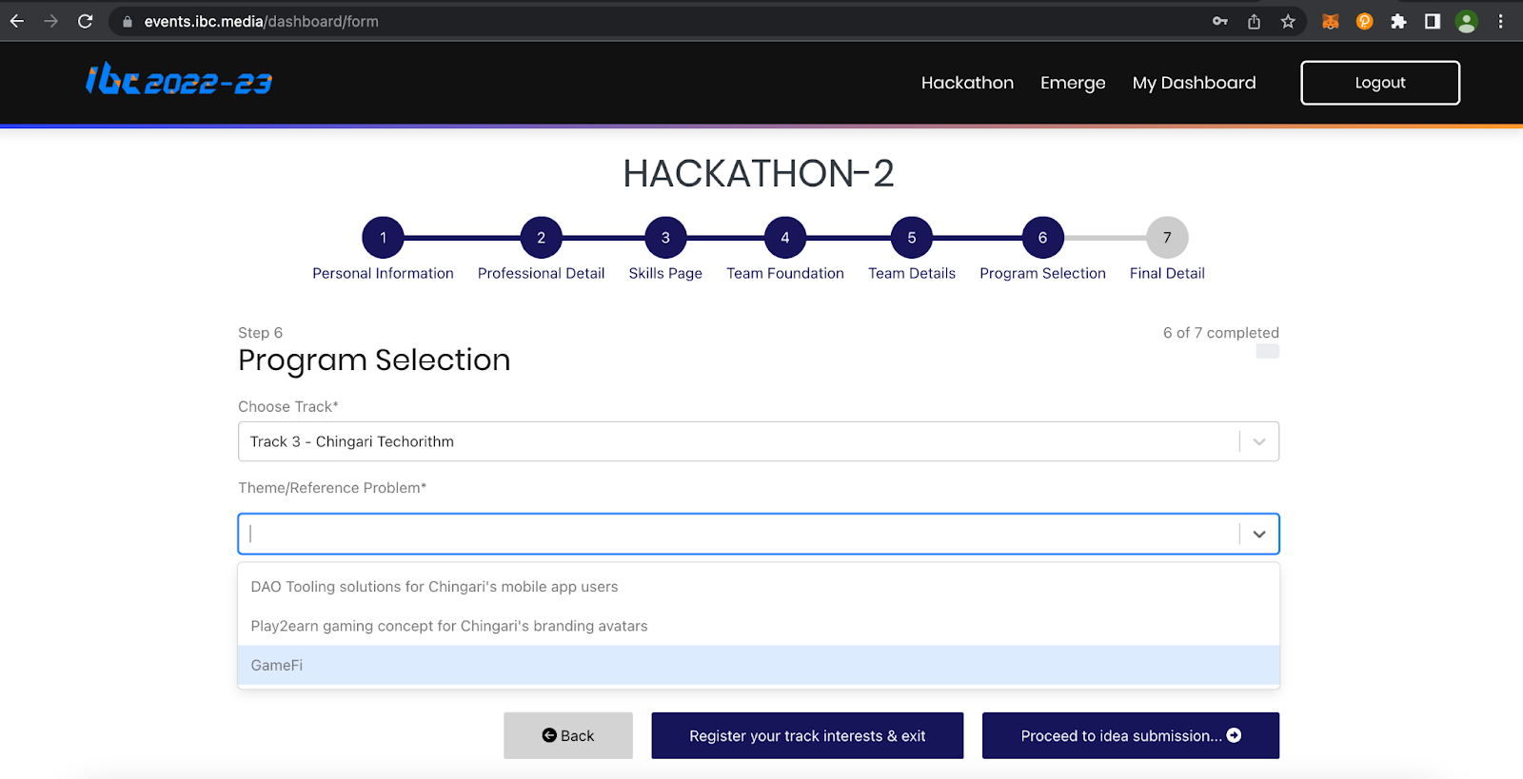The height and width of the screenshot is (779, 1523).
Task: Click the Logout button
Action: 1380,83
